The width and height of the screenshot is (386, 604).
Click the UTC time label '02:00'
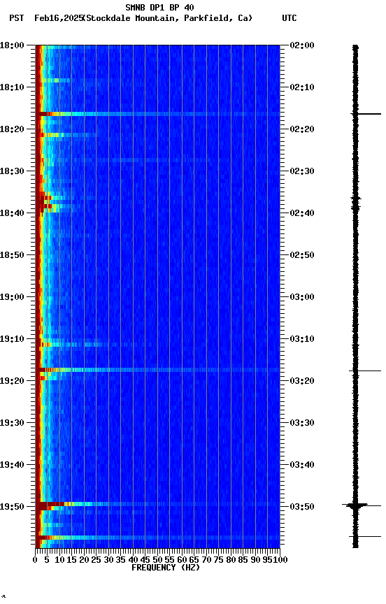click(302, 45)
